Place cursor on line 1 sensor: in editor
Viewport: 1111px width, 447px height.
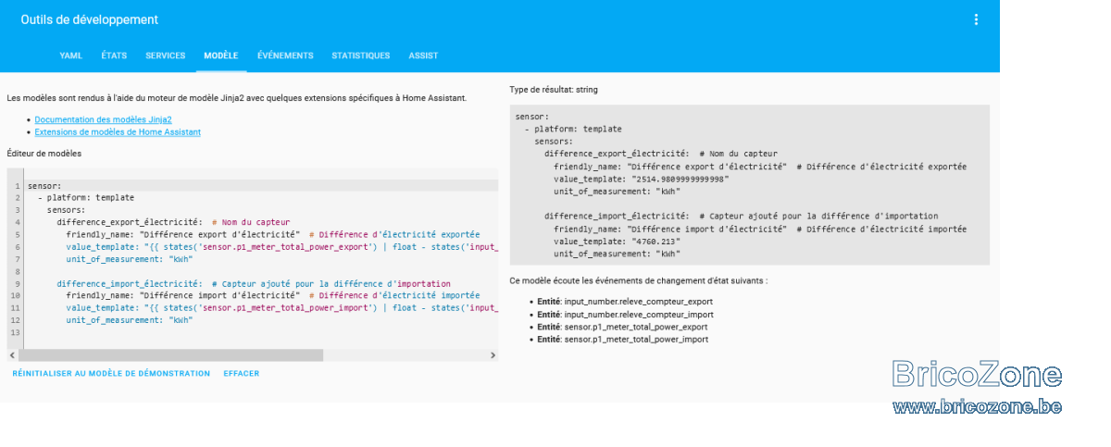[44, 186]
